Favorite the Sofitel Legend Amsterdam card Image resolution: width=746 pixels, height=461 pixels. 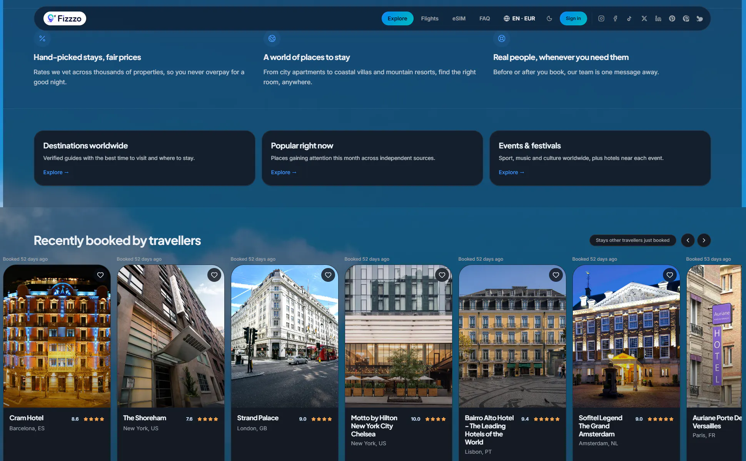click(x=669, y=275)
